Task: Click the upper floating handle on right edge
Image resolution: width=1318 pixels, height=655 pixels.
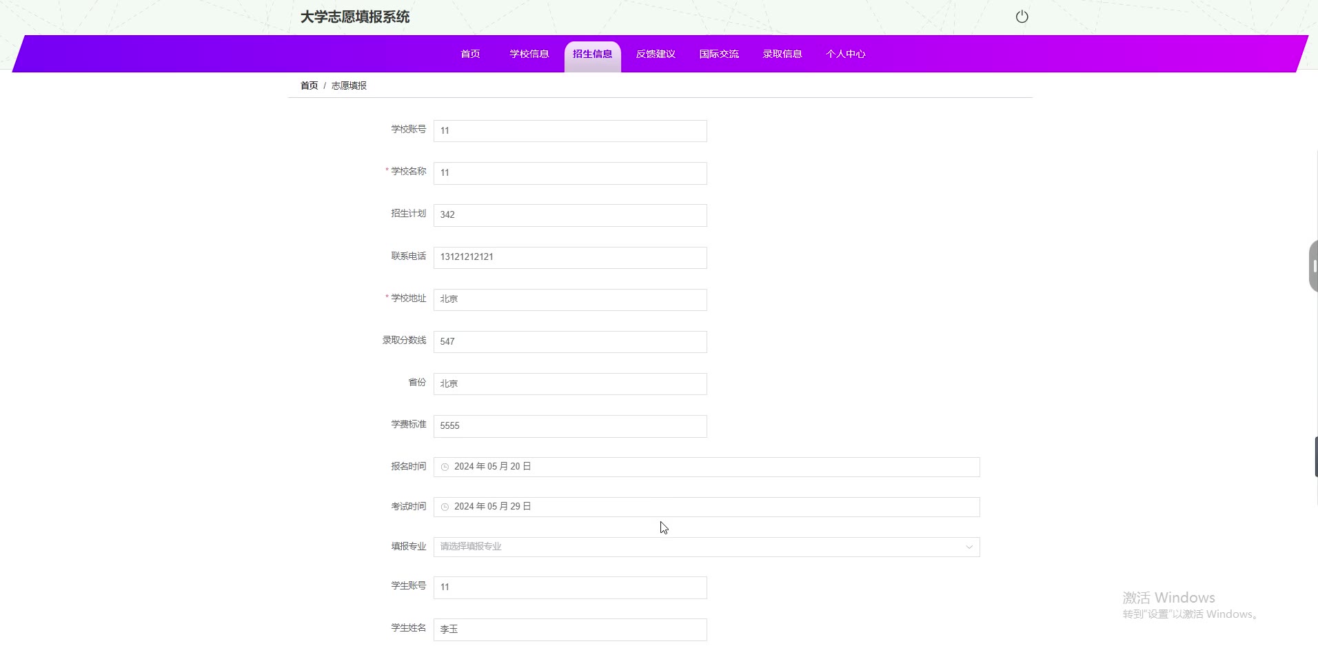Action: (1314, 266)
